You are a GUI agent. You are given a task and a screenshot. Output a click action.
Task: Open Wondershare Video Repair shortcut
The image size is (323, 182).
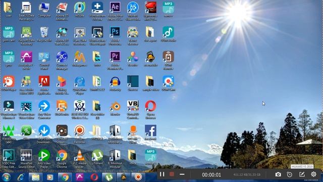pyautogui.click(x=97, y=36)
